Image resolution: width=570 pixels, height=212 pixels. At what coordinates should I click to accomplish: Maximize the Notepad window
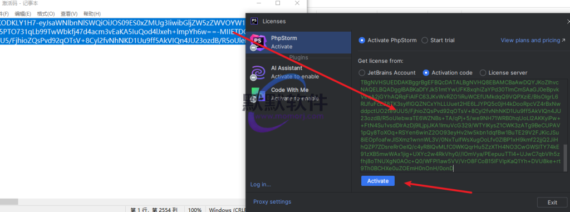278,3
